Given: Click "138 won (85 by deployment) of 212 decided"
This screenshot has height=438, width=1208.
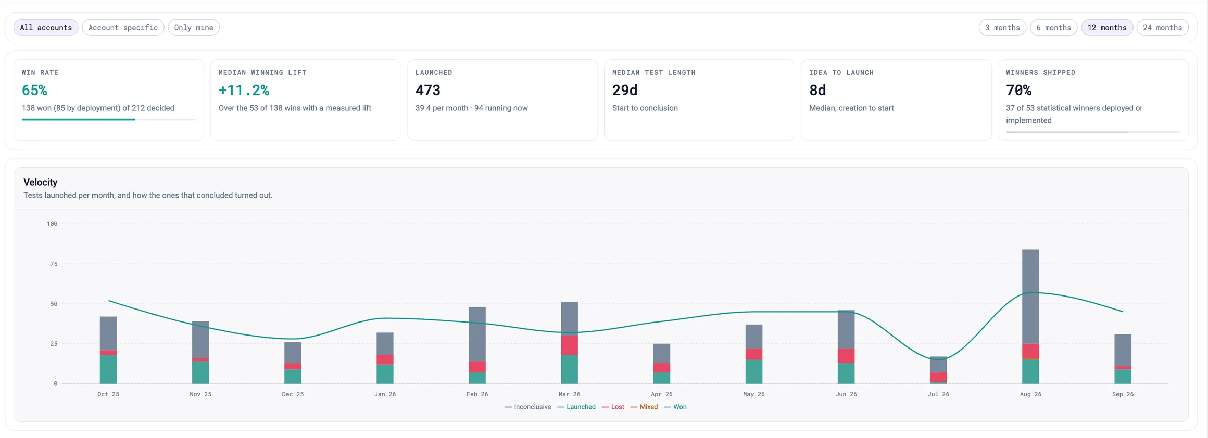Looking at the screenshot, I should coord(98,108).
